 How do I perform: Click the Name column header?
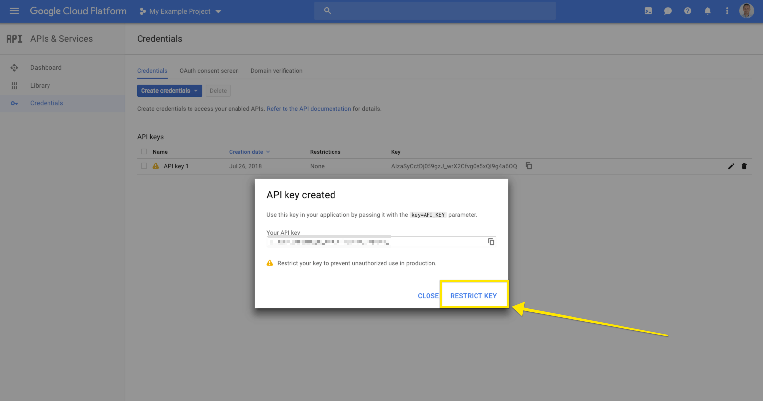[x=160, y=152]
